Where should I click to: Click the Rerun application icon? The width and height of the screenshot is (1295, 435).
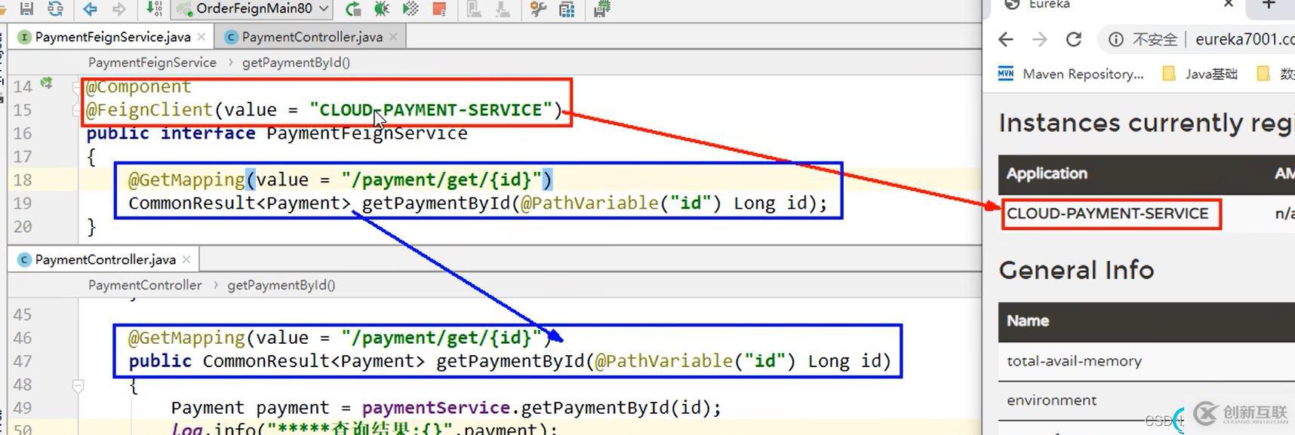[352, 9]
